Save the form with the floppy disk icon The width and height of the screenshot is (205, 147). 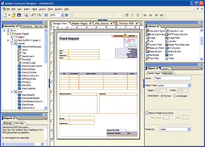coord(19,15)
